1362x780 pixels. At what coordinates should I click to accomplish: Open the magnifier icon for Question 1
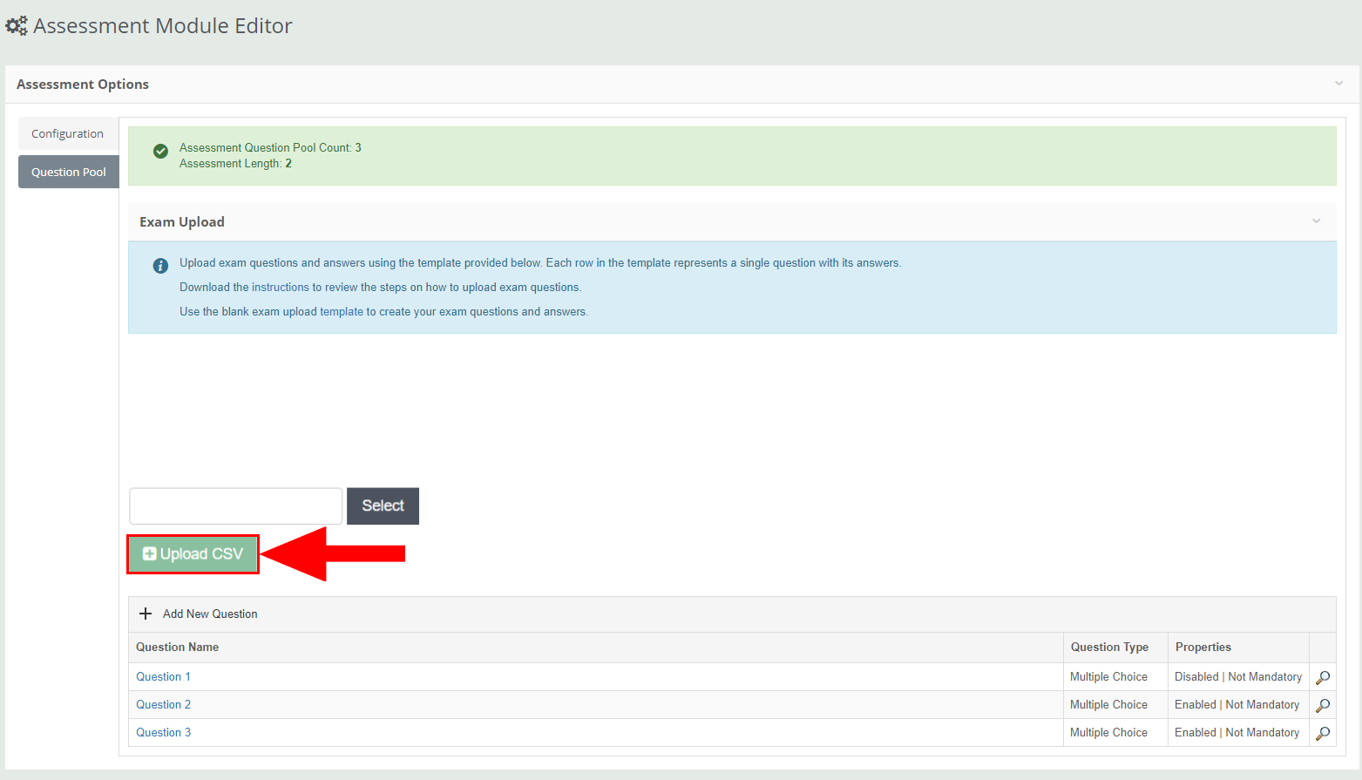[x=1322, y=677]
